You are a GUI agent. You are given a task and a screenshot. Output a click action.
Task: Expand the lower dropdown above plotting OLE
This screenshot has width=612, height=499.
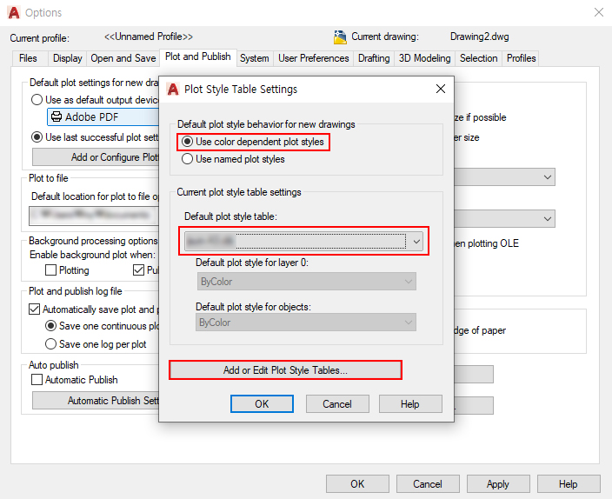click(x=547, y=219)
